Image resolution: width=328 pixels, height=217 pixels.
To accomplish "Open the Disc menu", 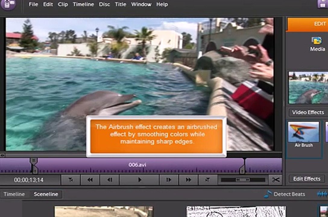I will pyautogui.click(x=104, y=4).
